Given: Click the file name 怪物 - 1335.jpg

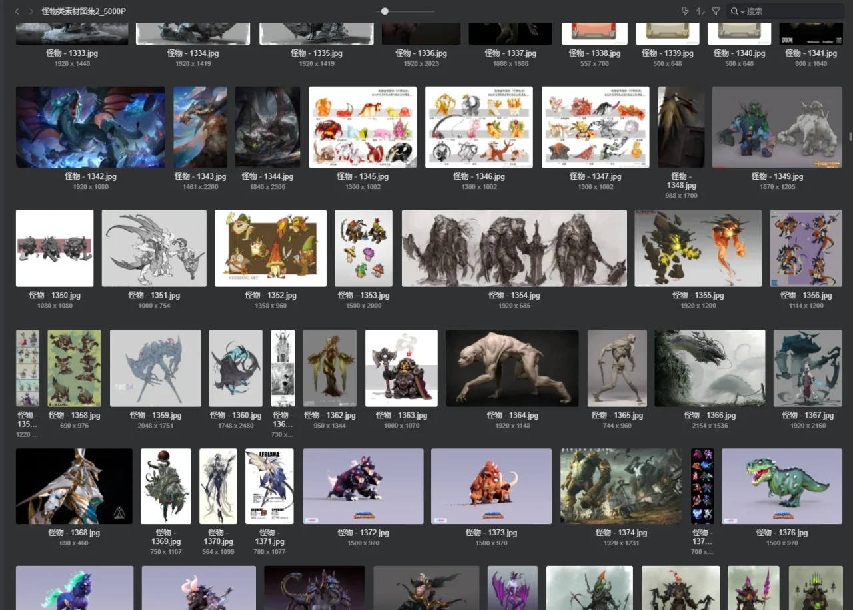Looking at the screenshot, I should tap(317, 53).
